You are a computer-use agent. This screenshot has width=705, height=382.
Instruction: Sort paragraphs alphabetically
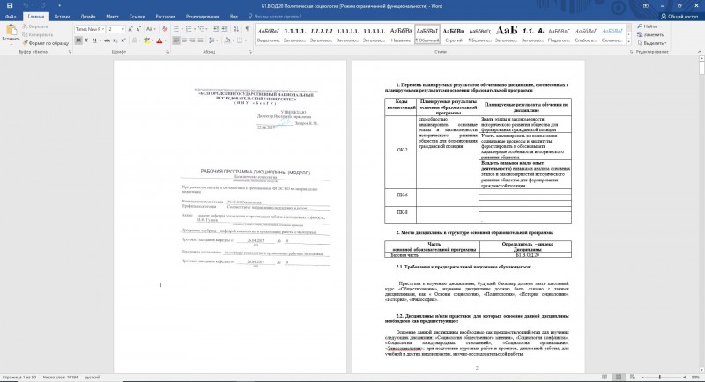click(x=236, y=29)
